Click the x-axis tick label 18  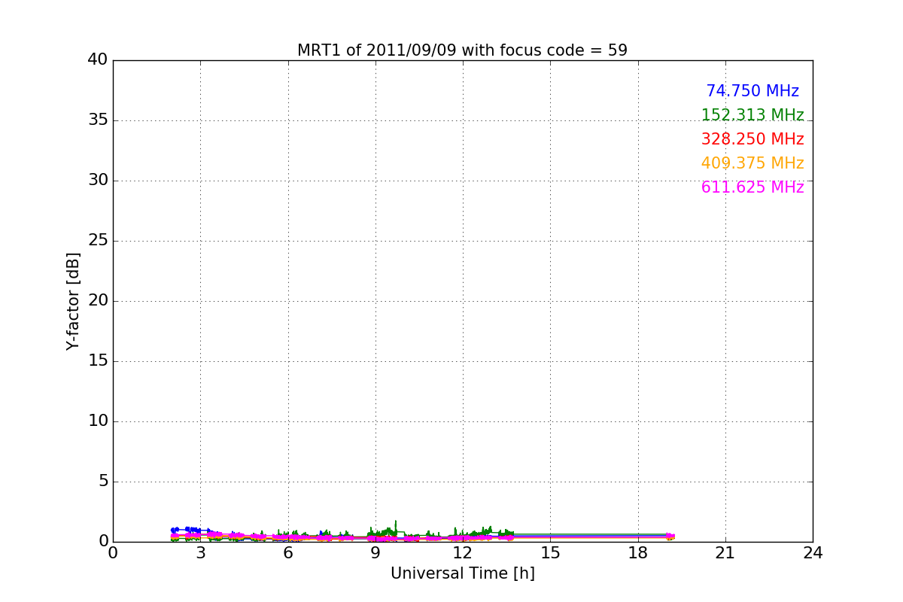638,553
